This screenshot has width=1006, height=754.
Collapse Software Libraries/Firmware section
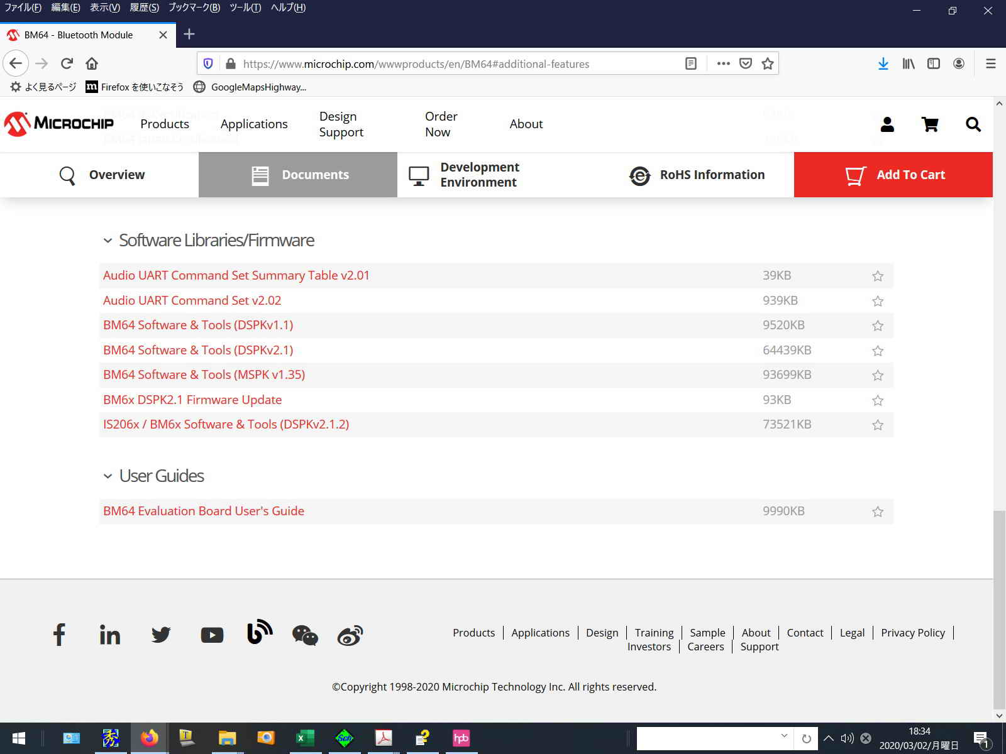pos(108,241)
